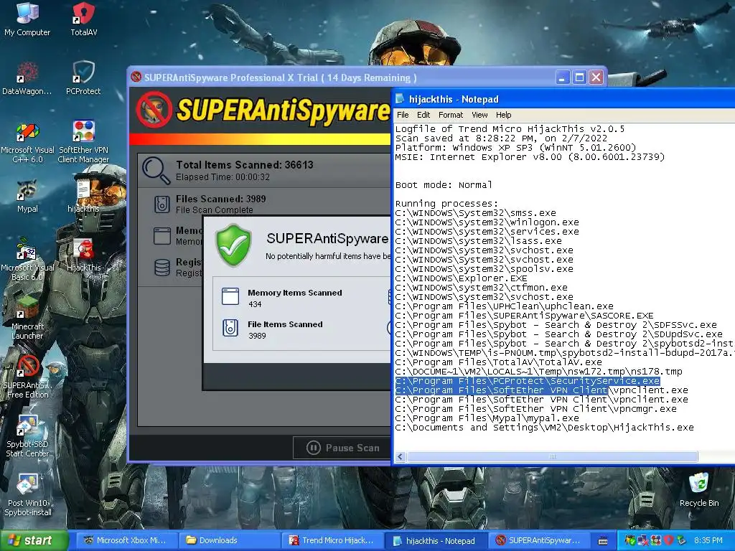The height and width of the screenshot is (551, 735).
Task: Switch to the Downloads folder taskbar button
Action: pos(230,540)
